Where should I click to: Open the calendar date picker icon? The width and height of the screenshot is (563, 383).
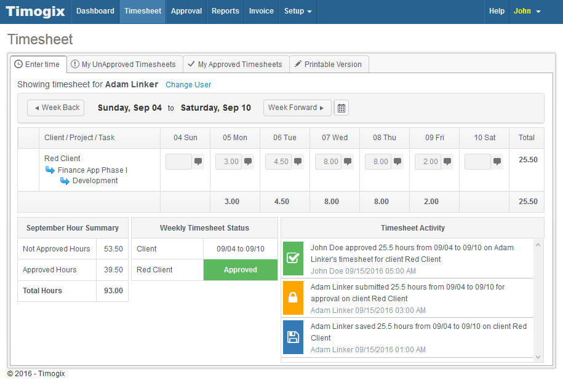point(341,107)
